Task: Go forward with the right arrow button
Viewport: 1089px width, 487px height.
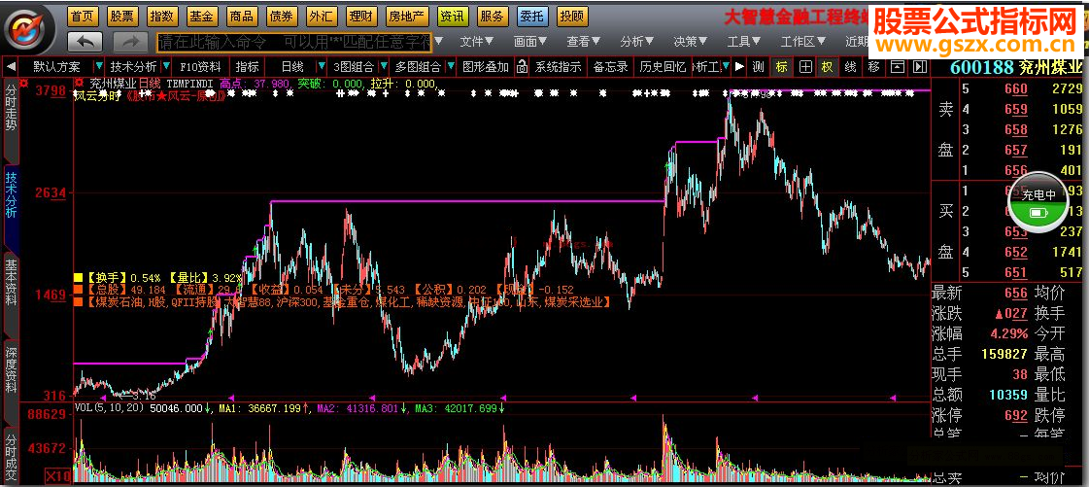Action: point(130,41)
